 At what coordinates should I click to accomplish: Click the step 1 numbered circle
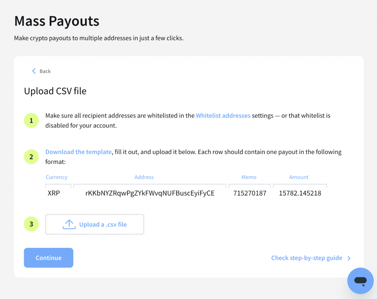(x=31, y=120)
